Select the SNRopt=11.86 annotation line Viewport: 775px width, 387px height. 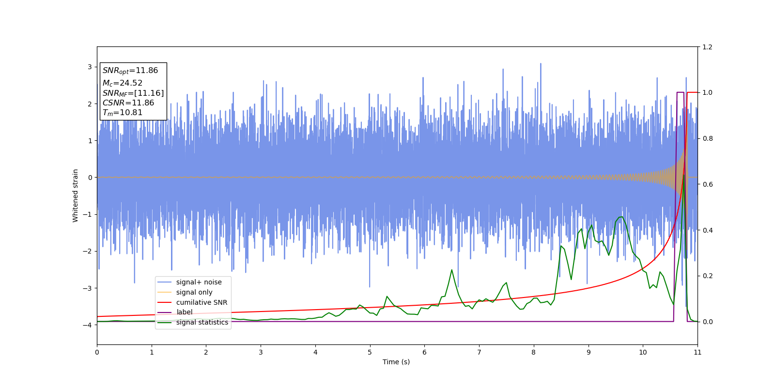(130, 71)
